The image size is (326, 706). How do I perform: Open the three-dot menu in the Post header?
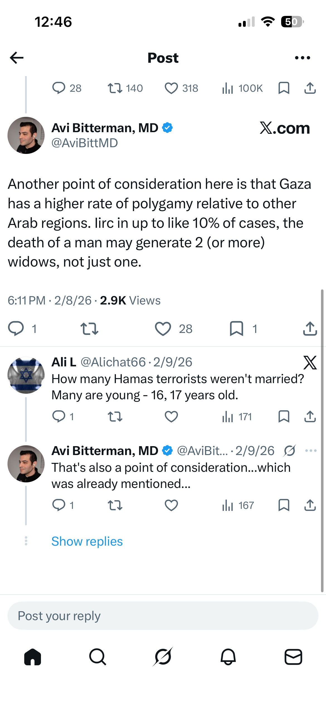pos(302,58)
